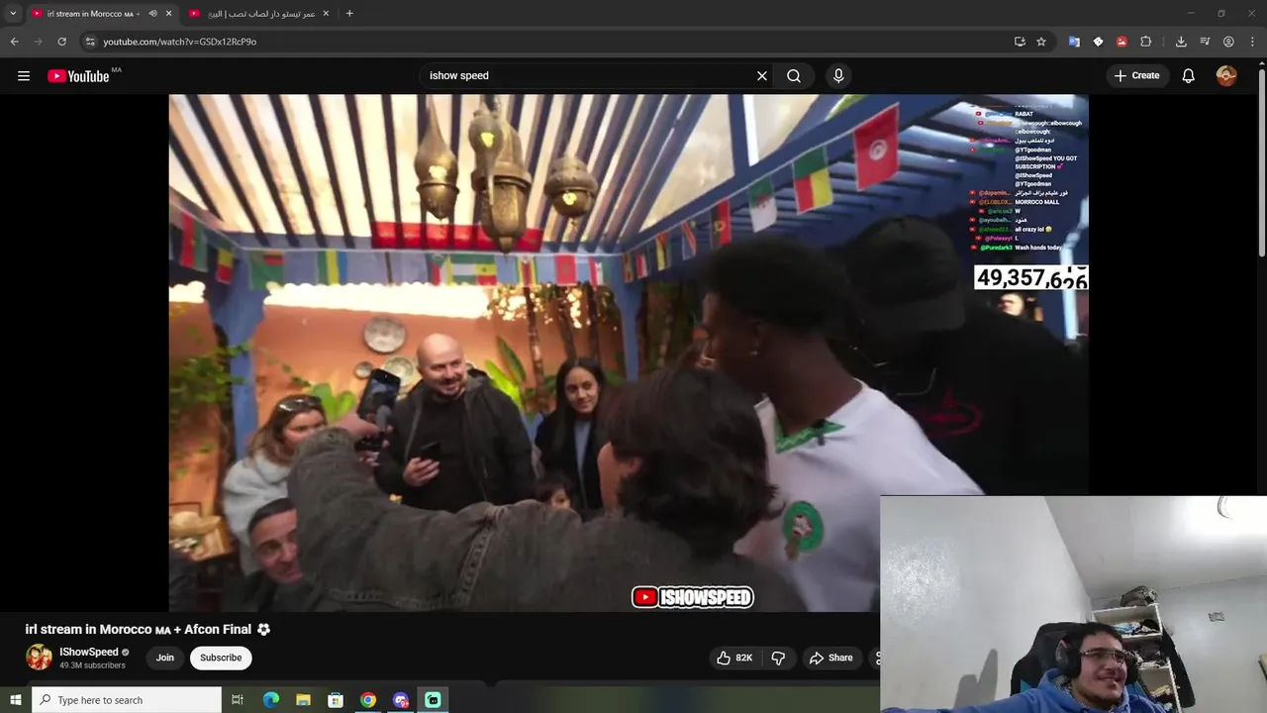
Task: Expand the tab search dropdown arrow
Action: click(13, 14)
